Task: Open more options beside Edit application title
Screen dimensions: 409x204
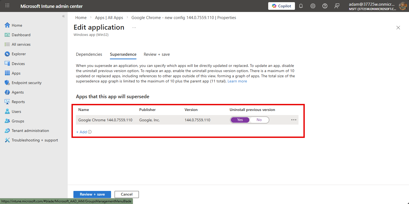Action: [134, 27]
